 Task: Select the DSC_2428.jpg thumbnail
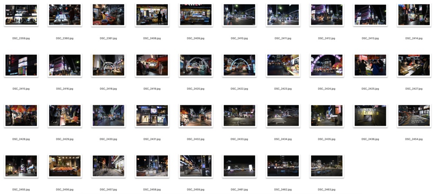tap(21, 115)
